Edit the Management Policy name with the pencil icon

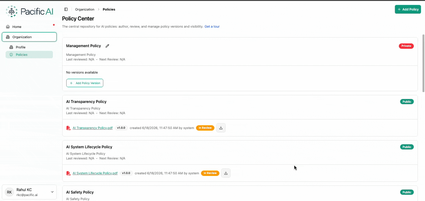[x=107, y=46]
